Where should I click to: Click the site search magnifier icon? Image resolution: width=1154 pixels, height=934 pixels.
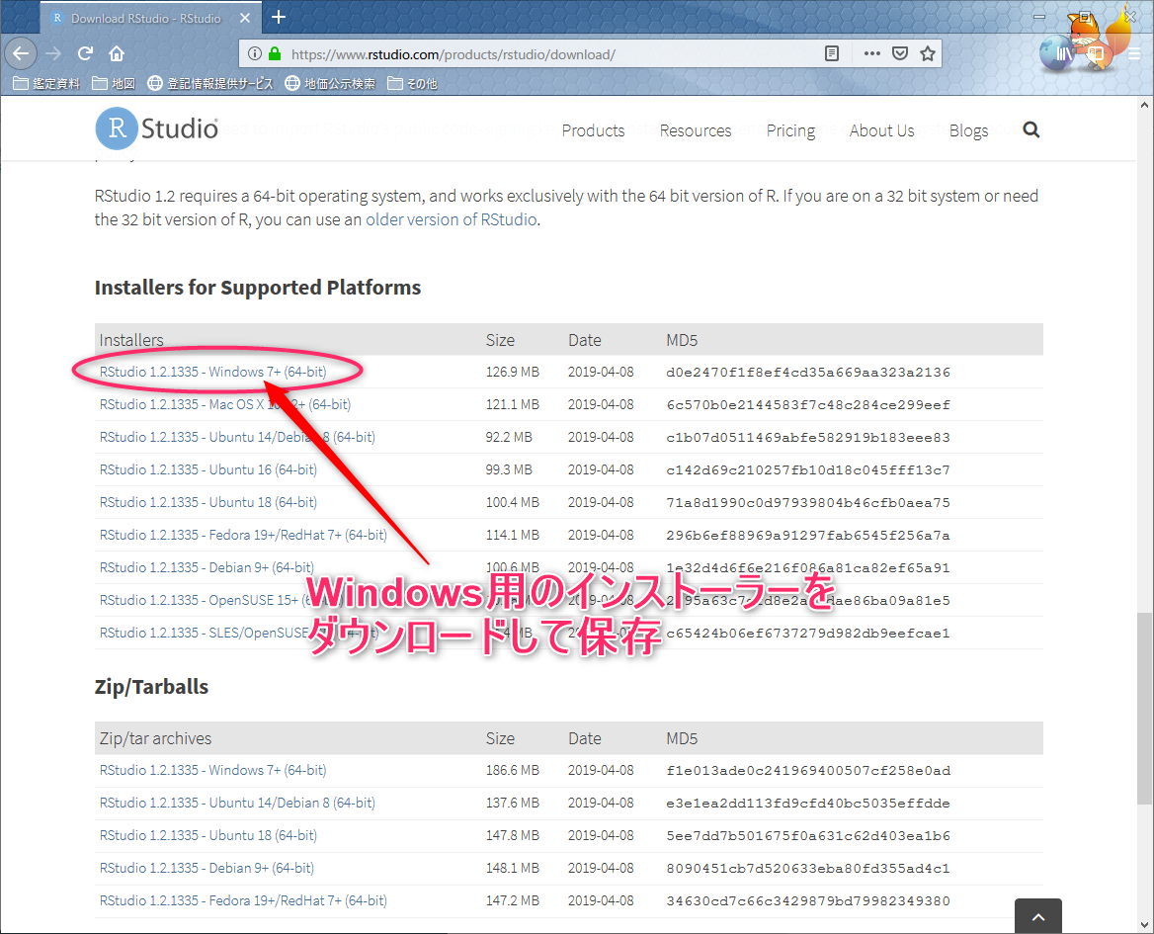point(1031,129)
